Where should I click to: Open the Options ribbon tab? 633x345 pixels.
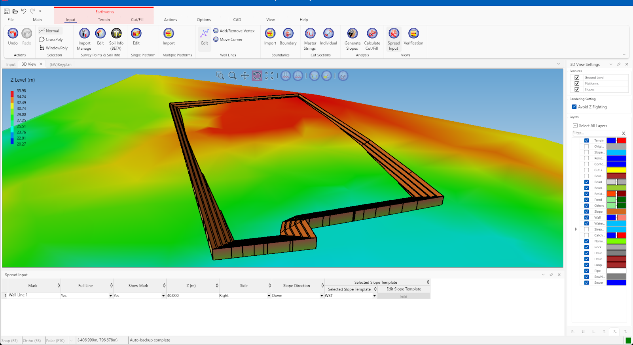pos(204,20)
